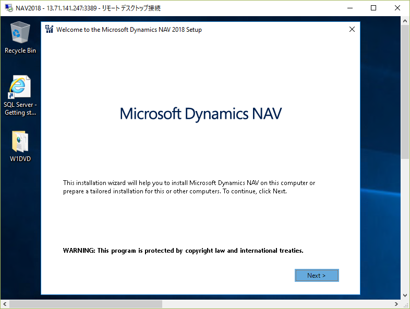
Task: Click the horizontal scrollbar left arrow
Action: tap(5, 304)
